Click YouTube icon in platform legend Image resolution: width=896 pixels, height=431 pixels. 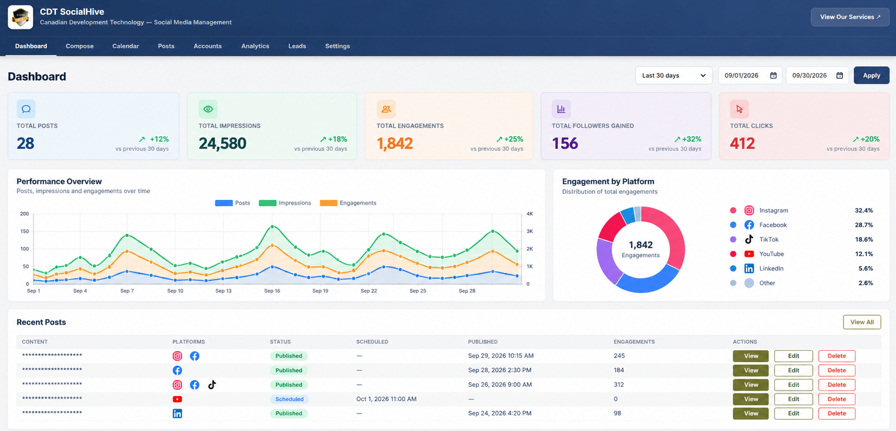click(x=749, y=254)
